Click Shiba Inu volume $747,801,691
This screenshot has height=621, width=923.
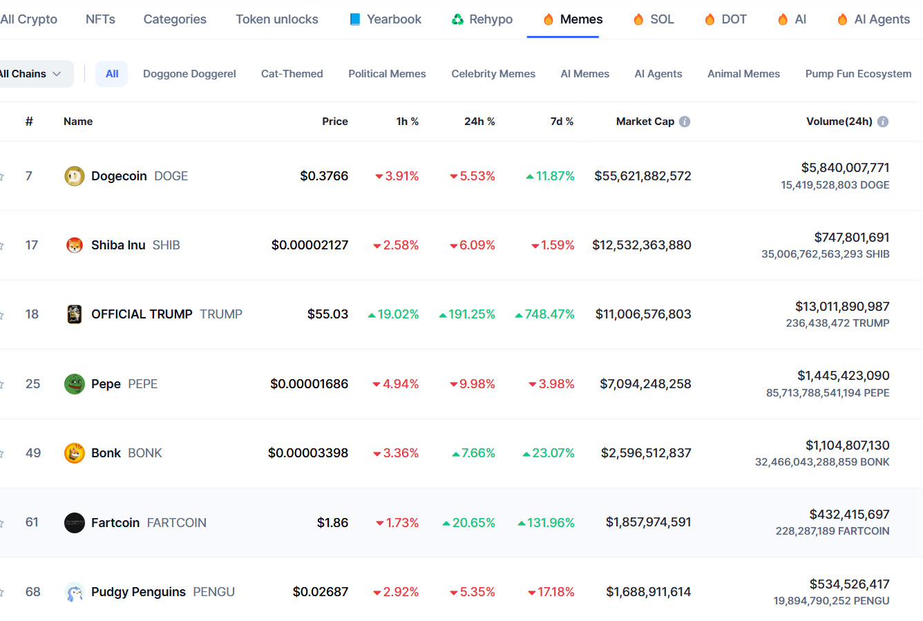tap(852, 238)
